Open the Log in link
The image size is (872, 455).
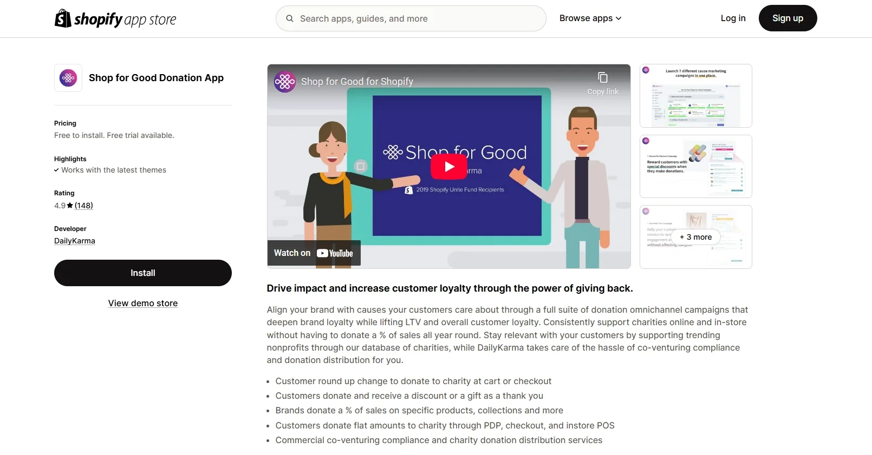[733, 18]
